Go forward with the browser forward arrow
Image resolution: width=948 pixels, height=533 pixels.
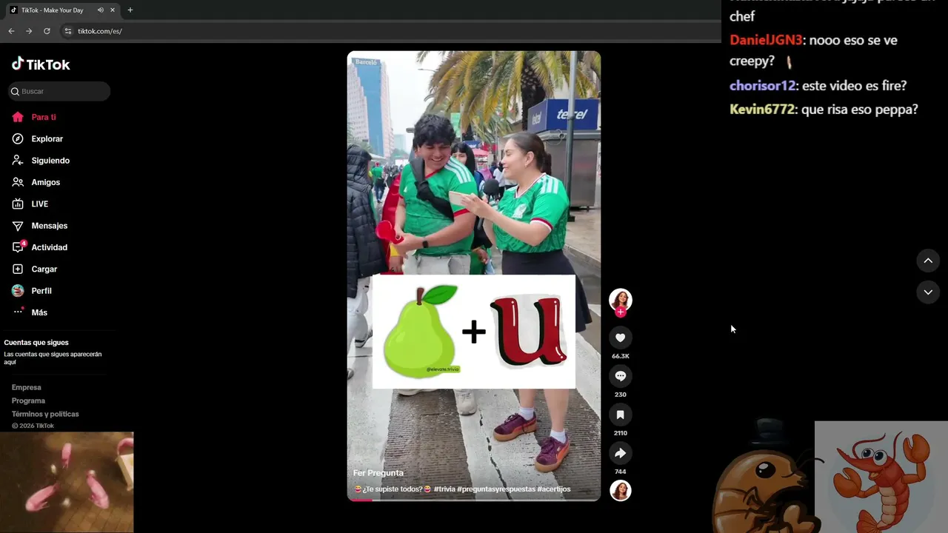point(29,31)
